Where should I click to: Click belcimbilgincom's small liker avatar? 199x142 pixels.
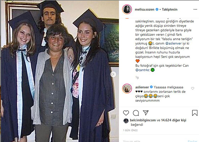[125, 120]
